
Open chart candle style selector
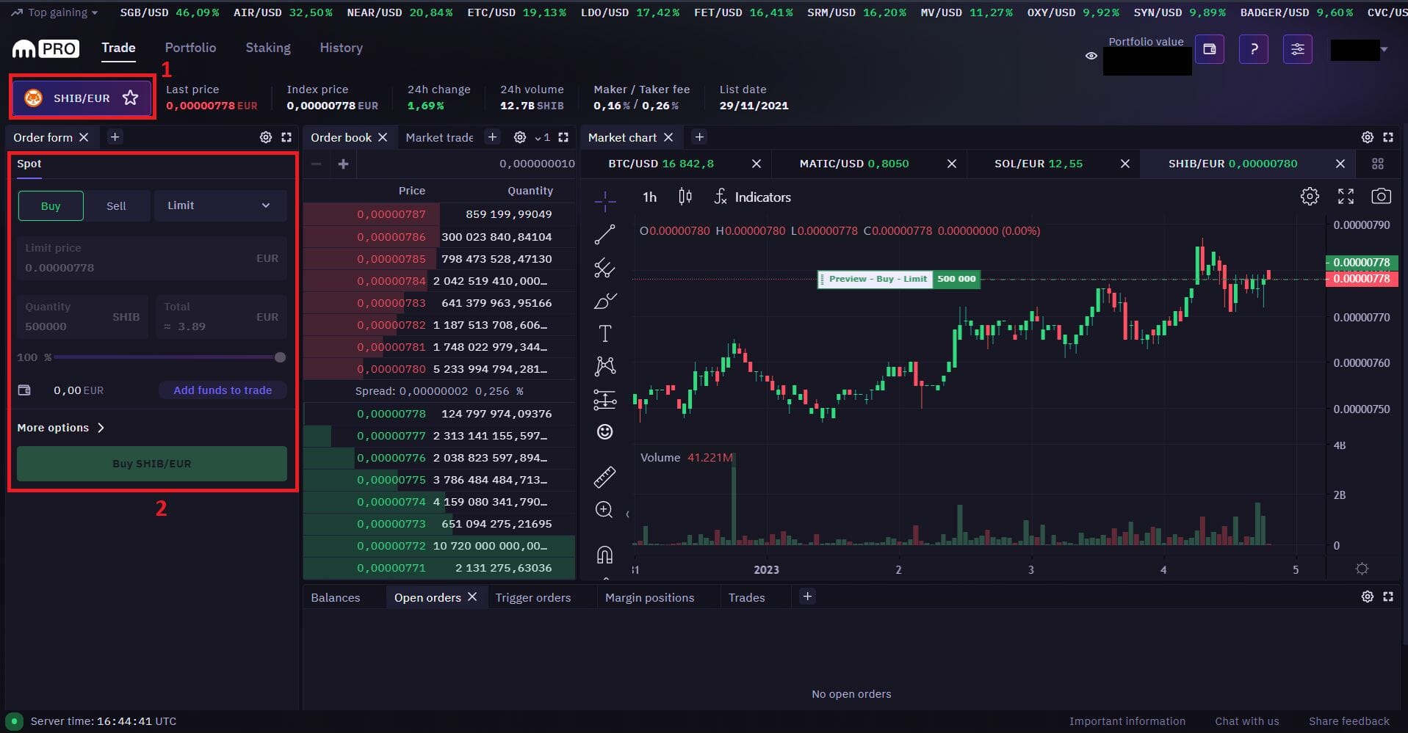click(x=685, y=197)
